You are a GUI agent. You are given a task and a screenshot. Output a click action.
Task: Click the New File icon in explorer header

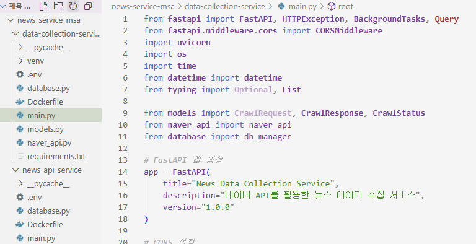click(x=44, y=6)
